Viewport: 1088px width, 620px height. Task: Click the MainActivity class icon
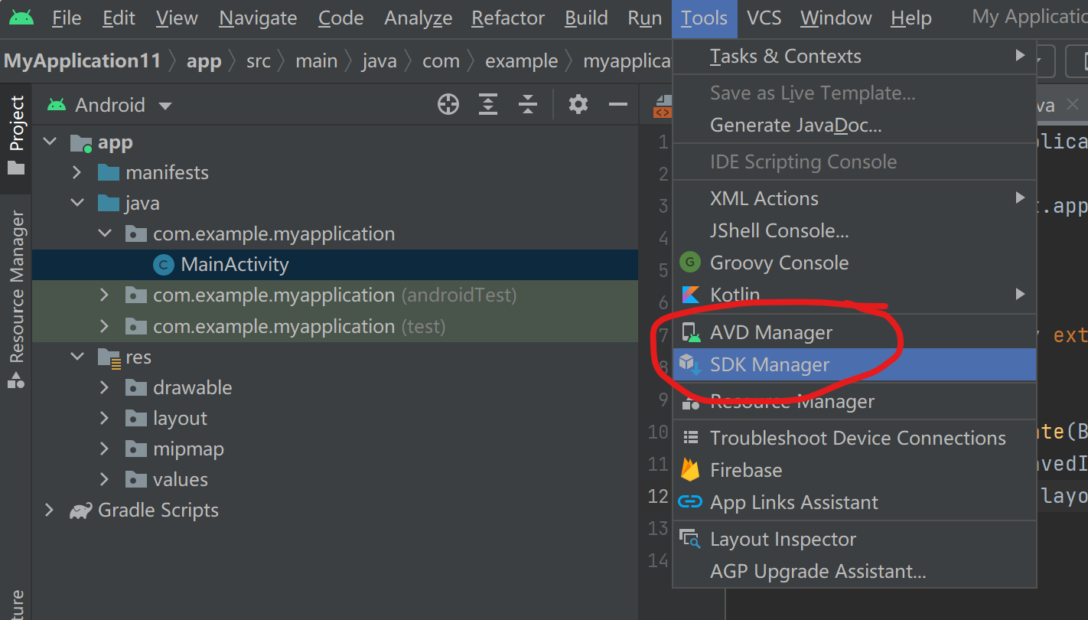pyautogui.click(x=163, y=265)
